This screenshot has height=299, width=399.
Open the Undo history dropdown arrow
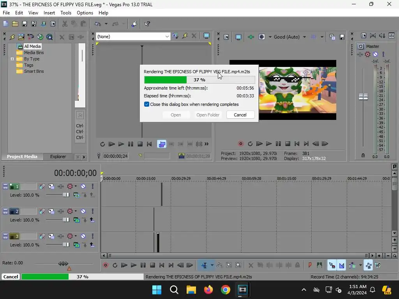106,24
